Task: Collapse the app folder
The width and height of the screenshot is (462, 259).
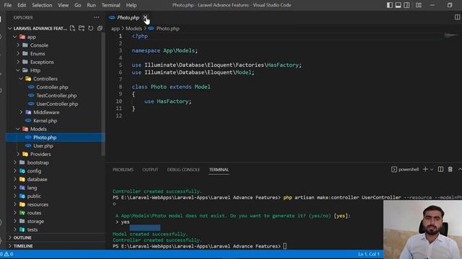Action: (x=56, y=37)
